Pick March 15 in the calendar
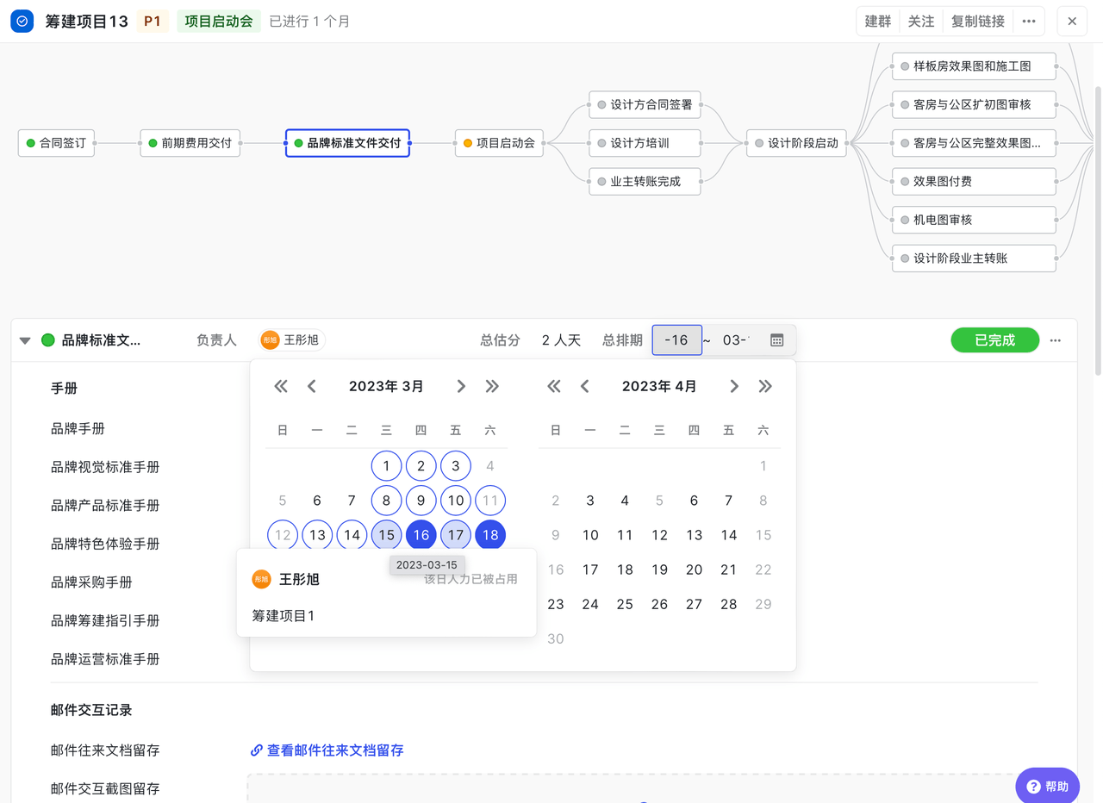Viewport: 1103px width, 803px height. 387,535
